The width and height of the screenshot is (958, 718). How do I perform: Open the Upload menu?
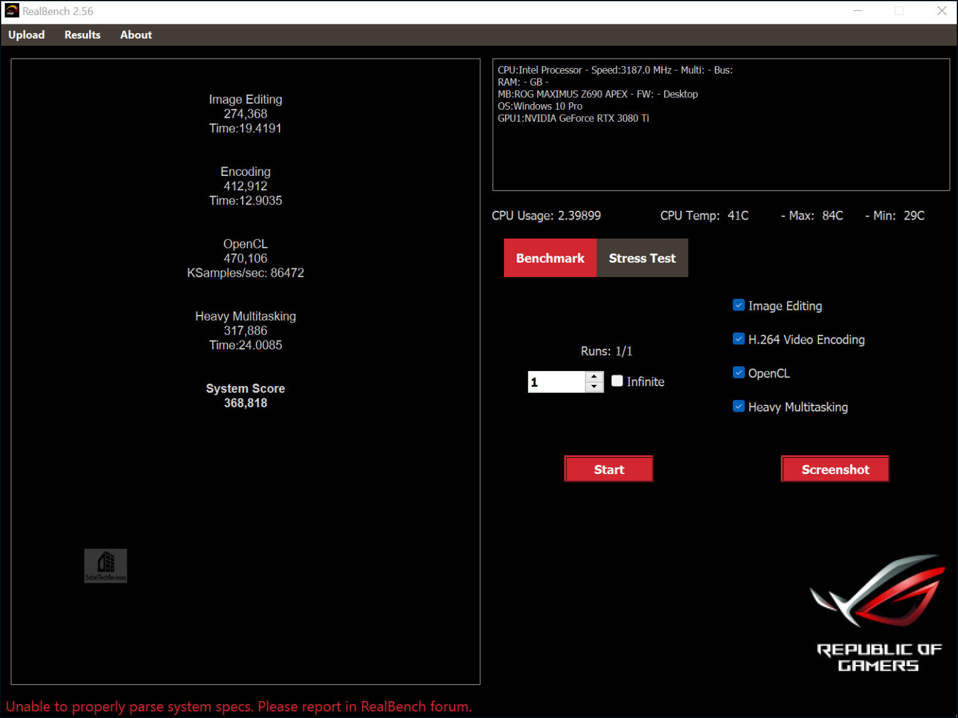[26, 35]
